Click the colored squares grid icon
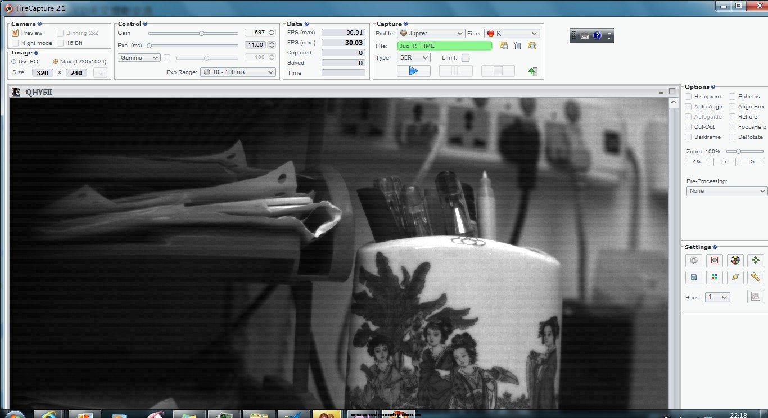The height and width of the screenshot is (418, 768). click(715, 277)
